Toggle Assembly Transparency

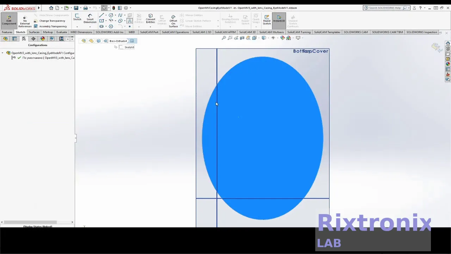pyautogui.click(x=50, y=26)
